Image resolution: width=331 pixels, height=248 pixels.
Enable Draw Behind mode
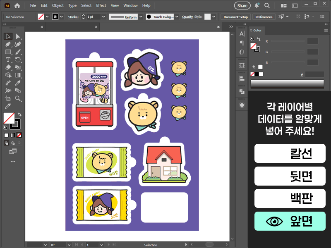click(x=13, y=143)
